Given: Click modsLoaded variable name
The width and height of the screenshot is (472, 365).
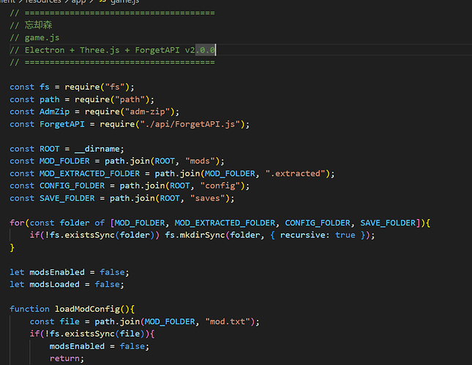Looking at the screenshot, I should pyautogui.click(x=54, y=284).
